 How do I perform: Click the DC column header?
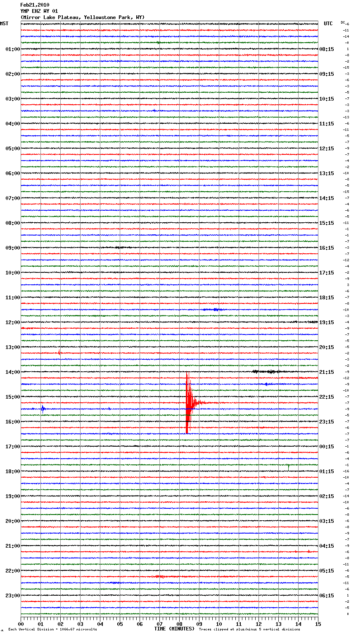pyautogui.click(x=343, y=22)
